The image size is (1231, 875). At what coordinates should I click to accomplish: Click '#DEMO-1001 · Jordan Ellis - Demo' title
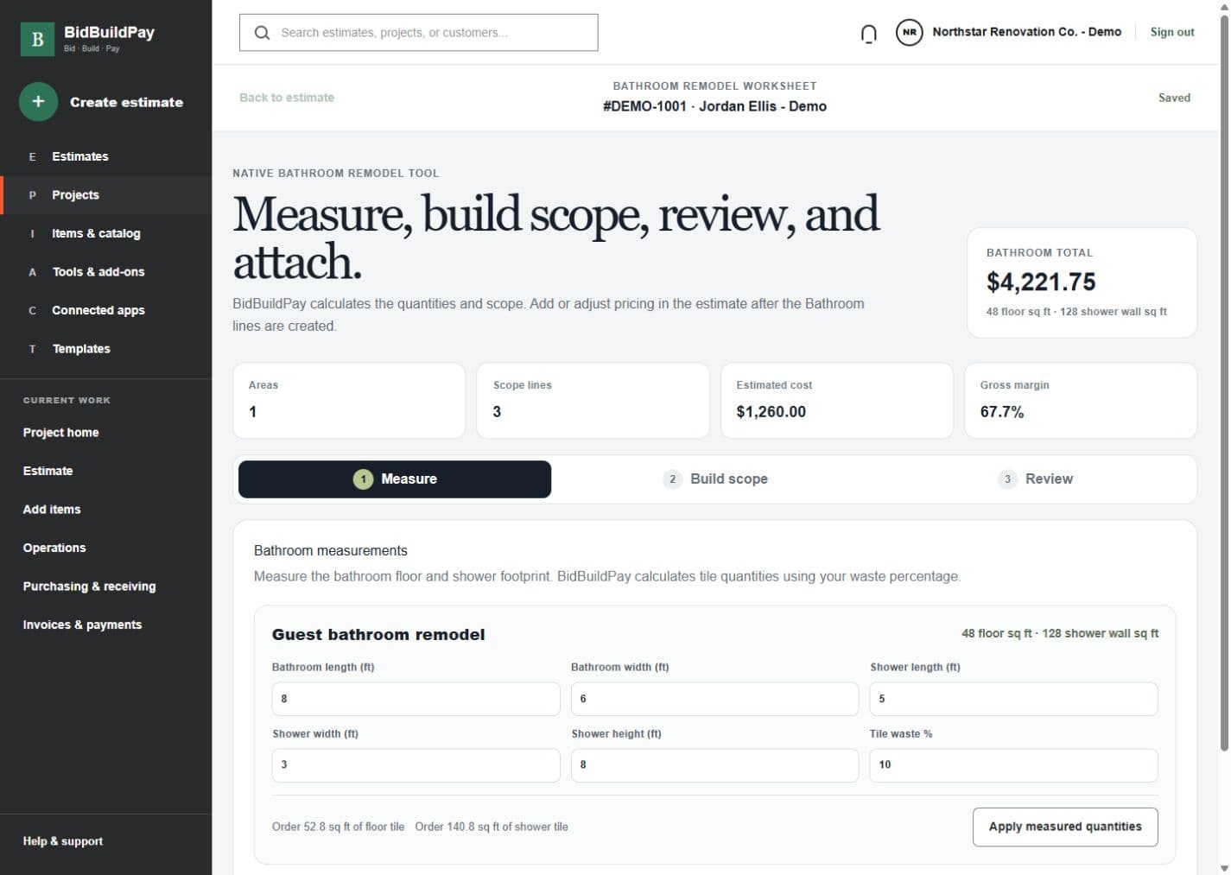[x=714, y=106]
